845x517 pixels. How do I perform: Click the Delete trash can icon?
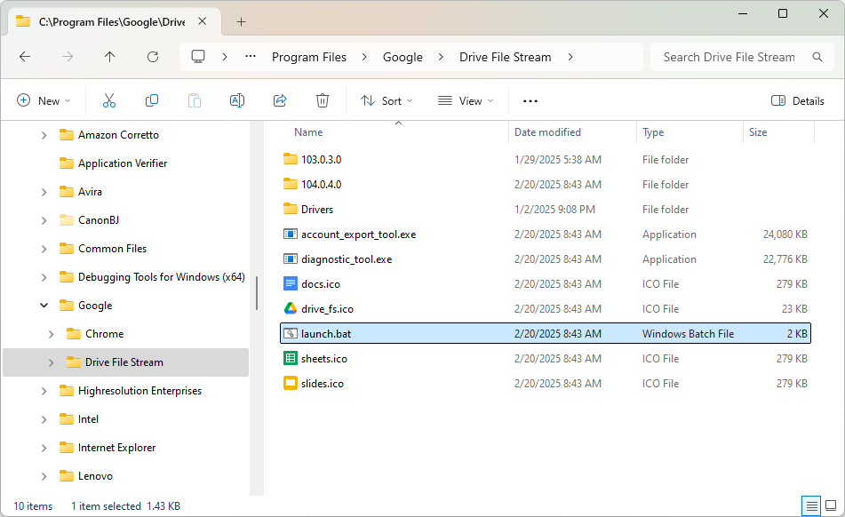point(323,100)
